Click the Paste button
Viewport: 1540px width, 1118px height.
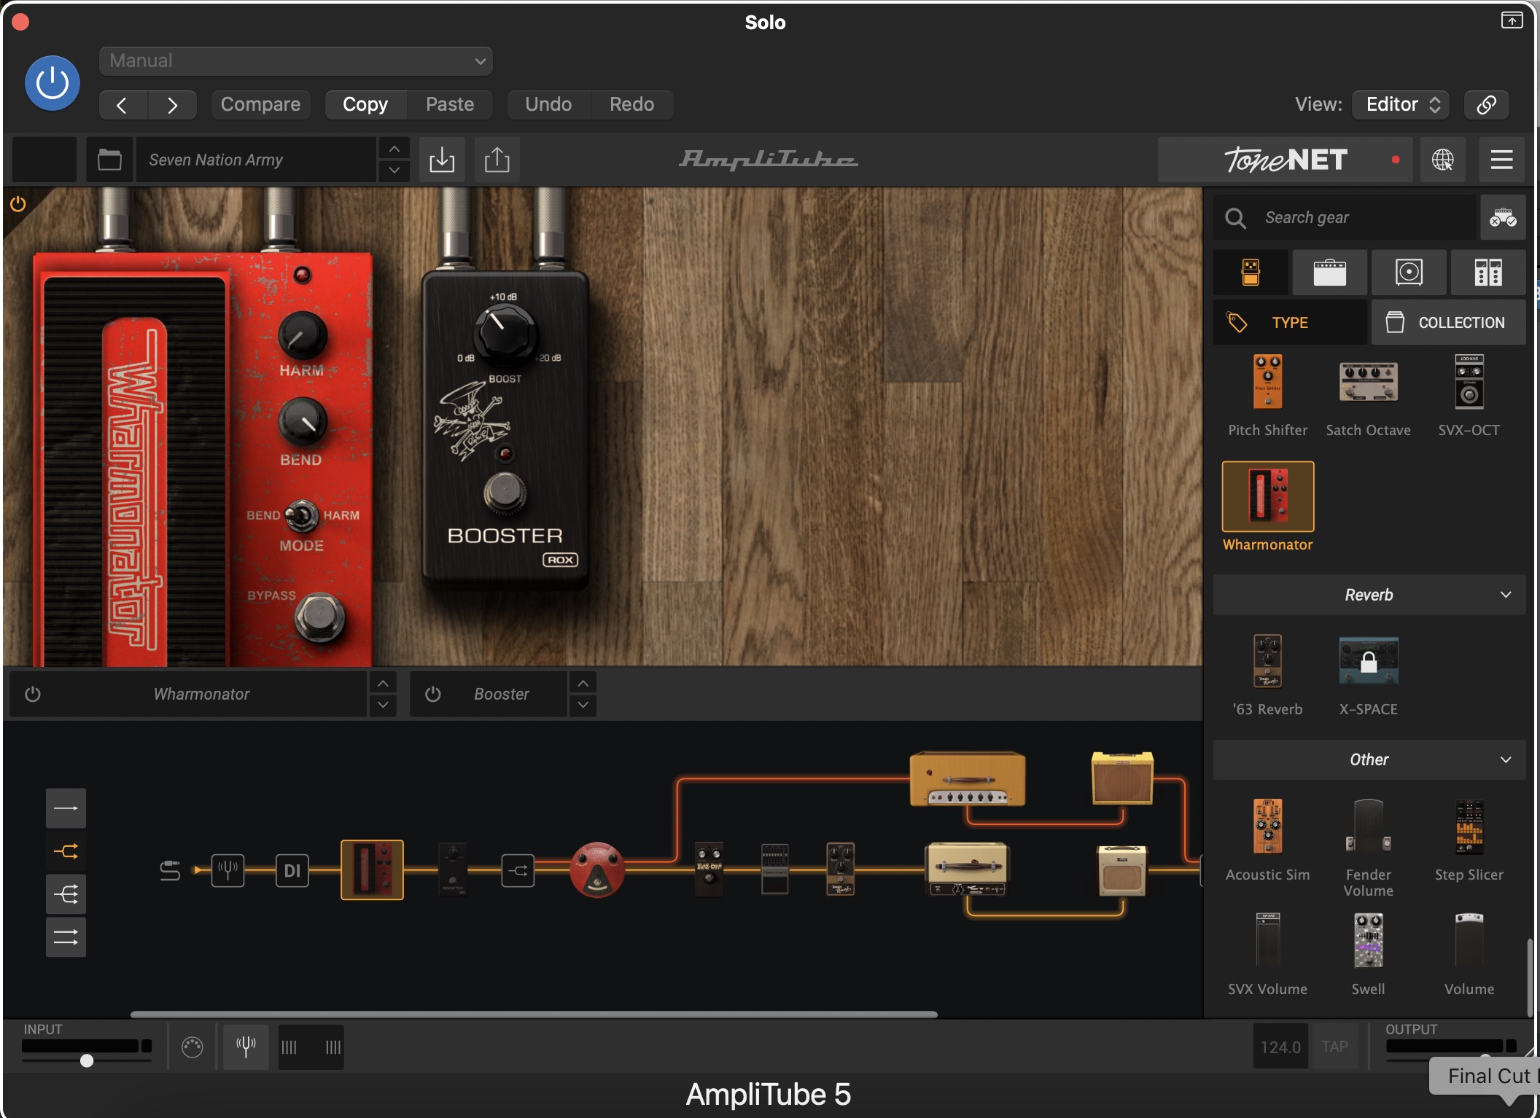pos(450,104)
